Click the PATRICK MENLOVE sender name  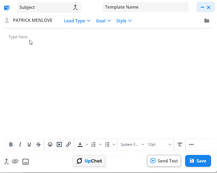(32, 20)
